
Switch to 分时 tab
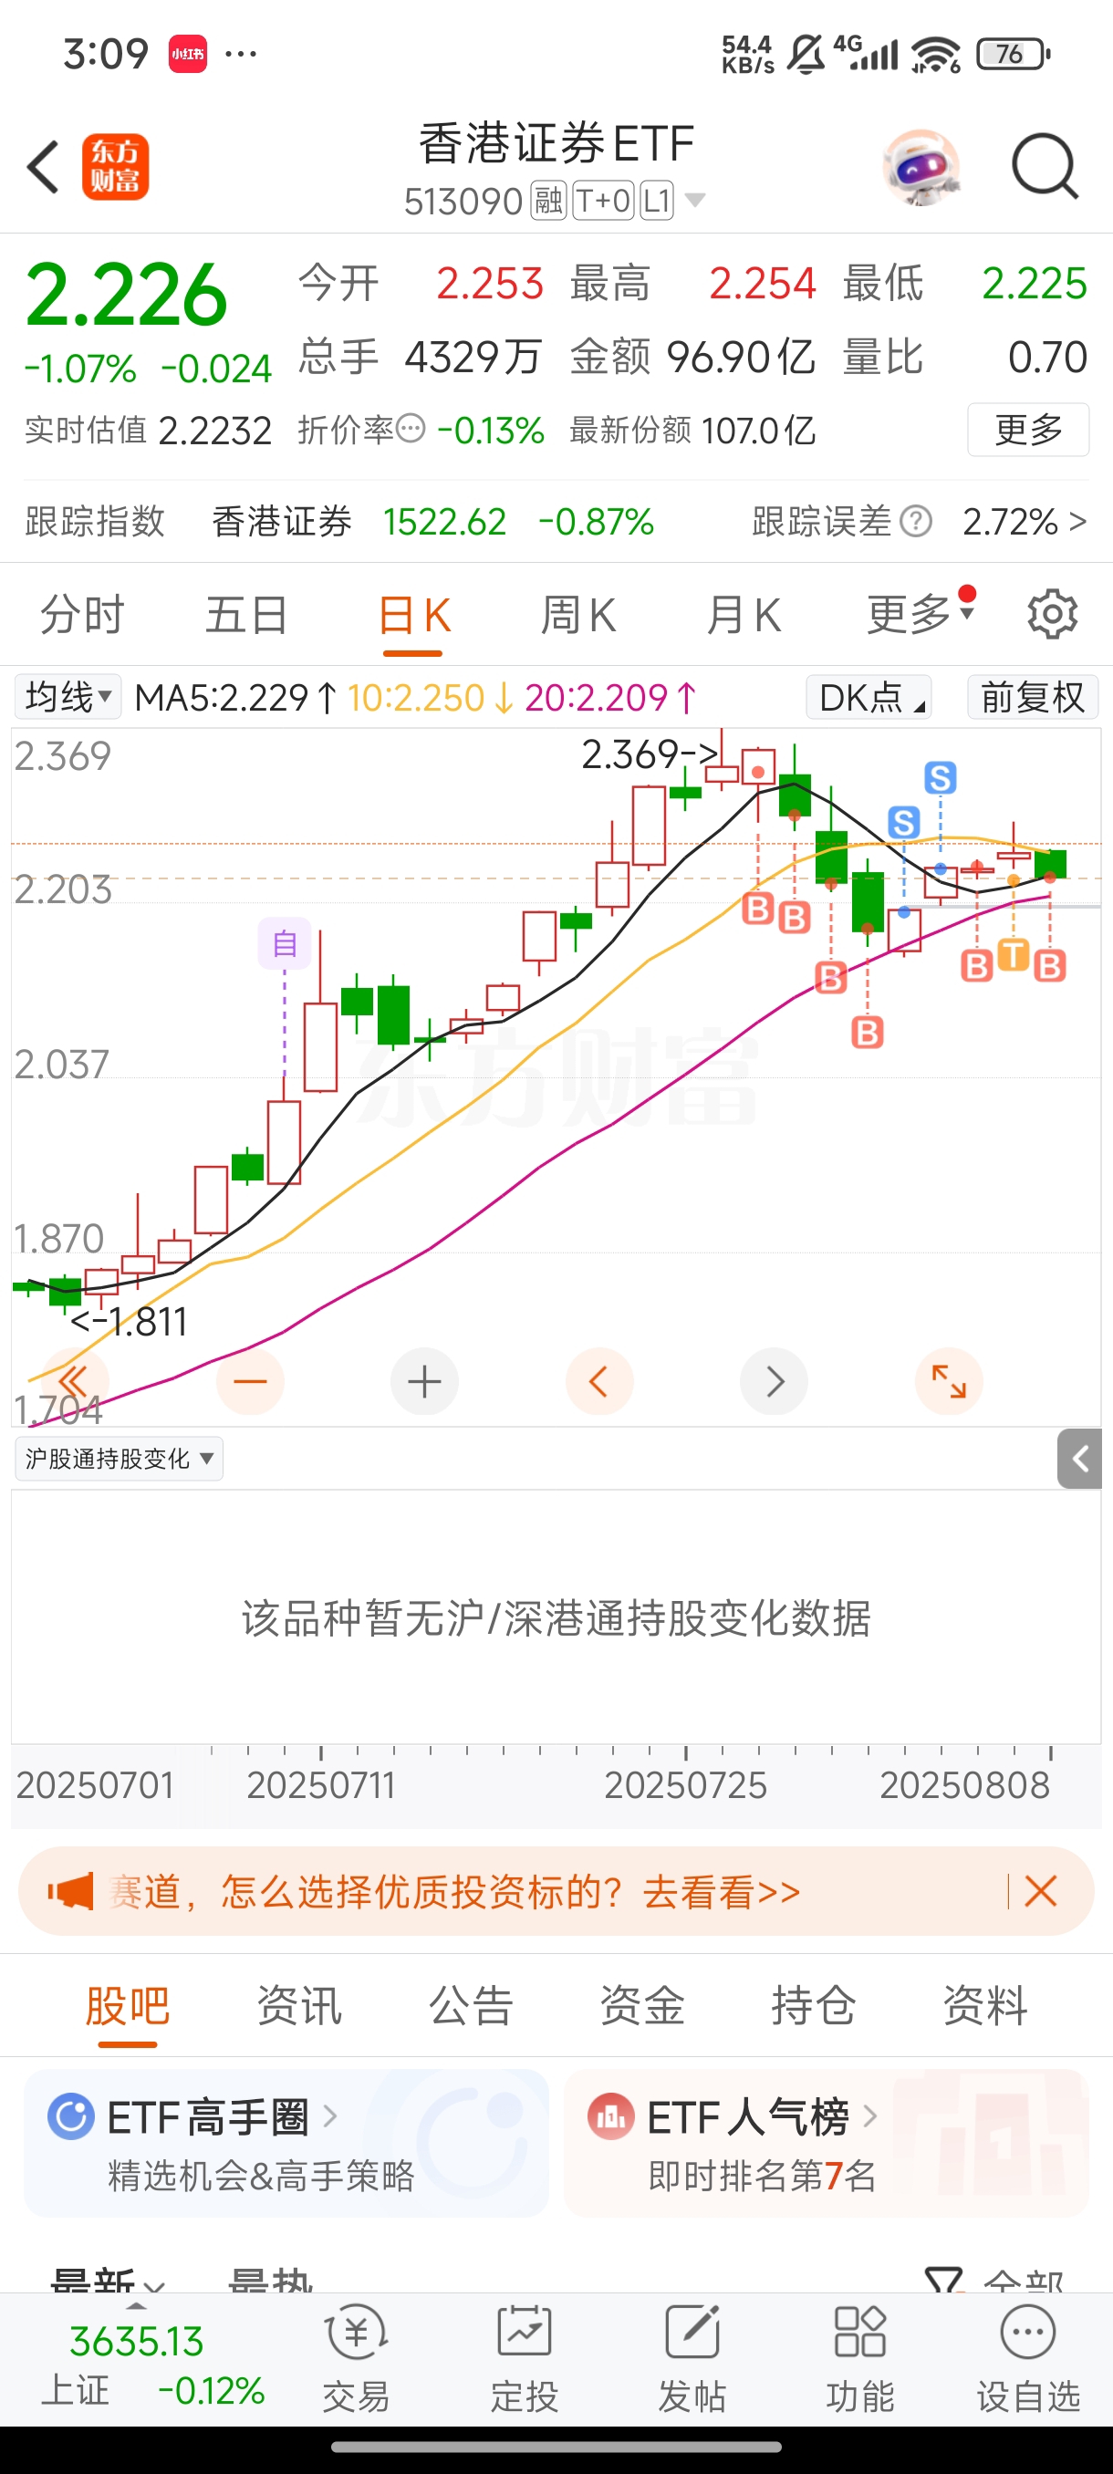[x=83, y=614]
